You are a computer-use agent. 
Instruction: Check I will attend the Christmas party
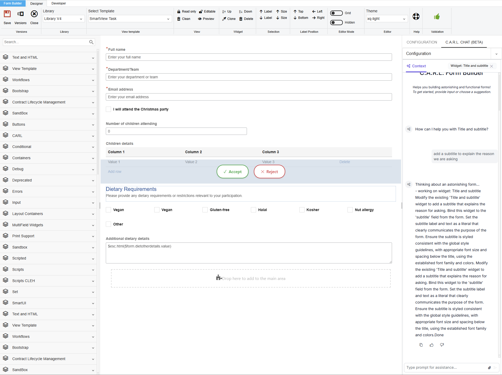click(x=108, y=109)
